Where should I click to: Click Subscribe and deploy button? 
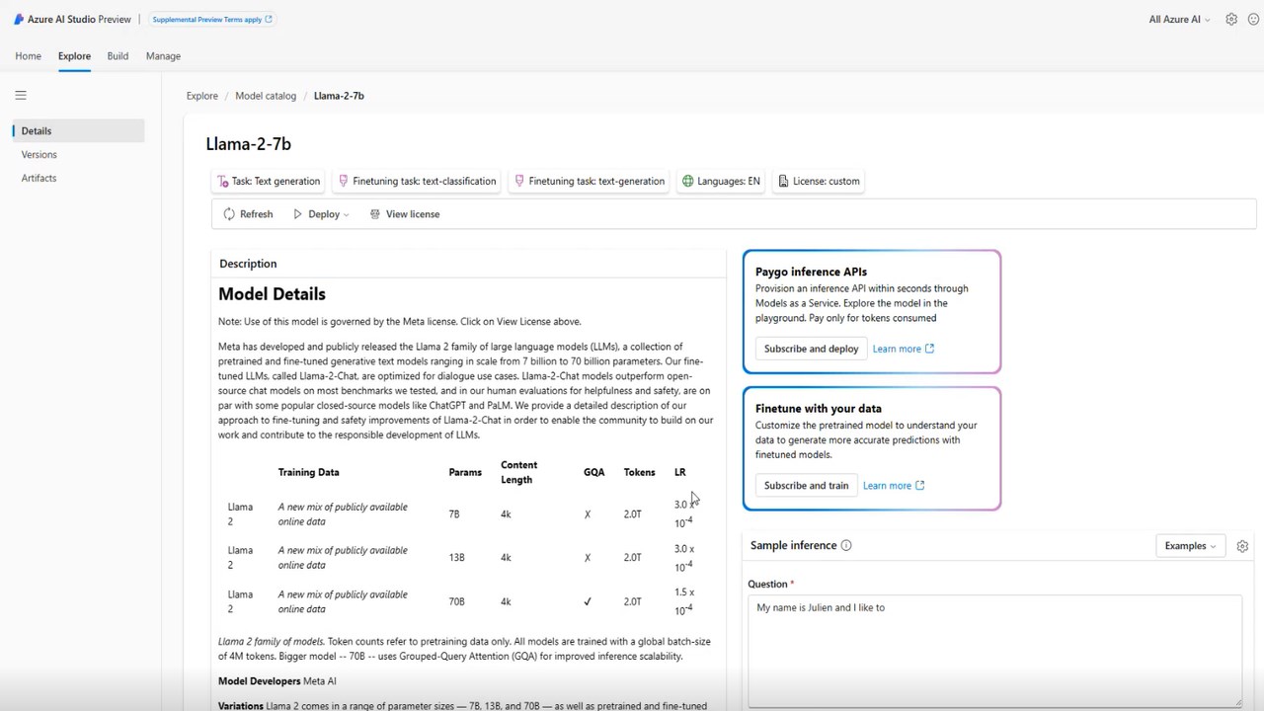click(x=811, y=349)
